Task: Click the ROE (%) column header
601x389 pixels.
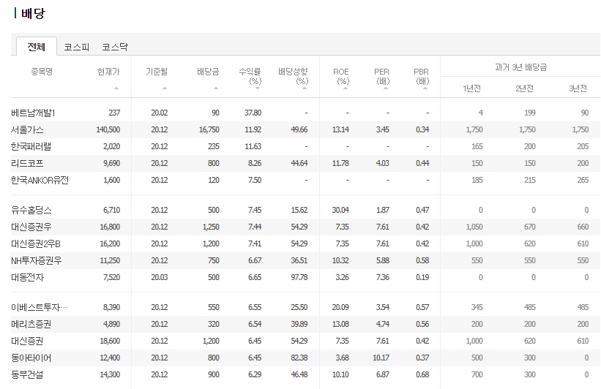Action: pyautogui.click(x=341, y=76)
